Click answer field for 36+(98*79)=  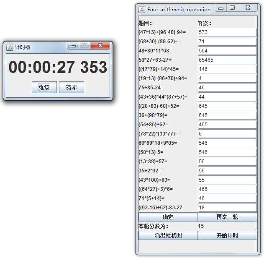(x=227, y=115)
